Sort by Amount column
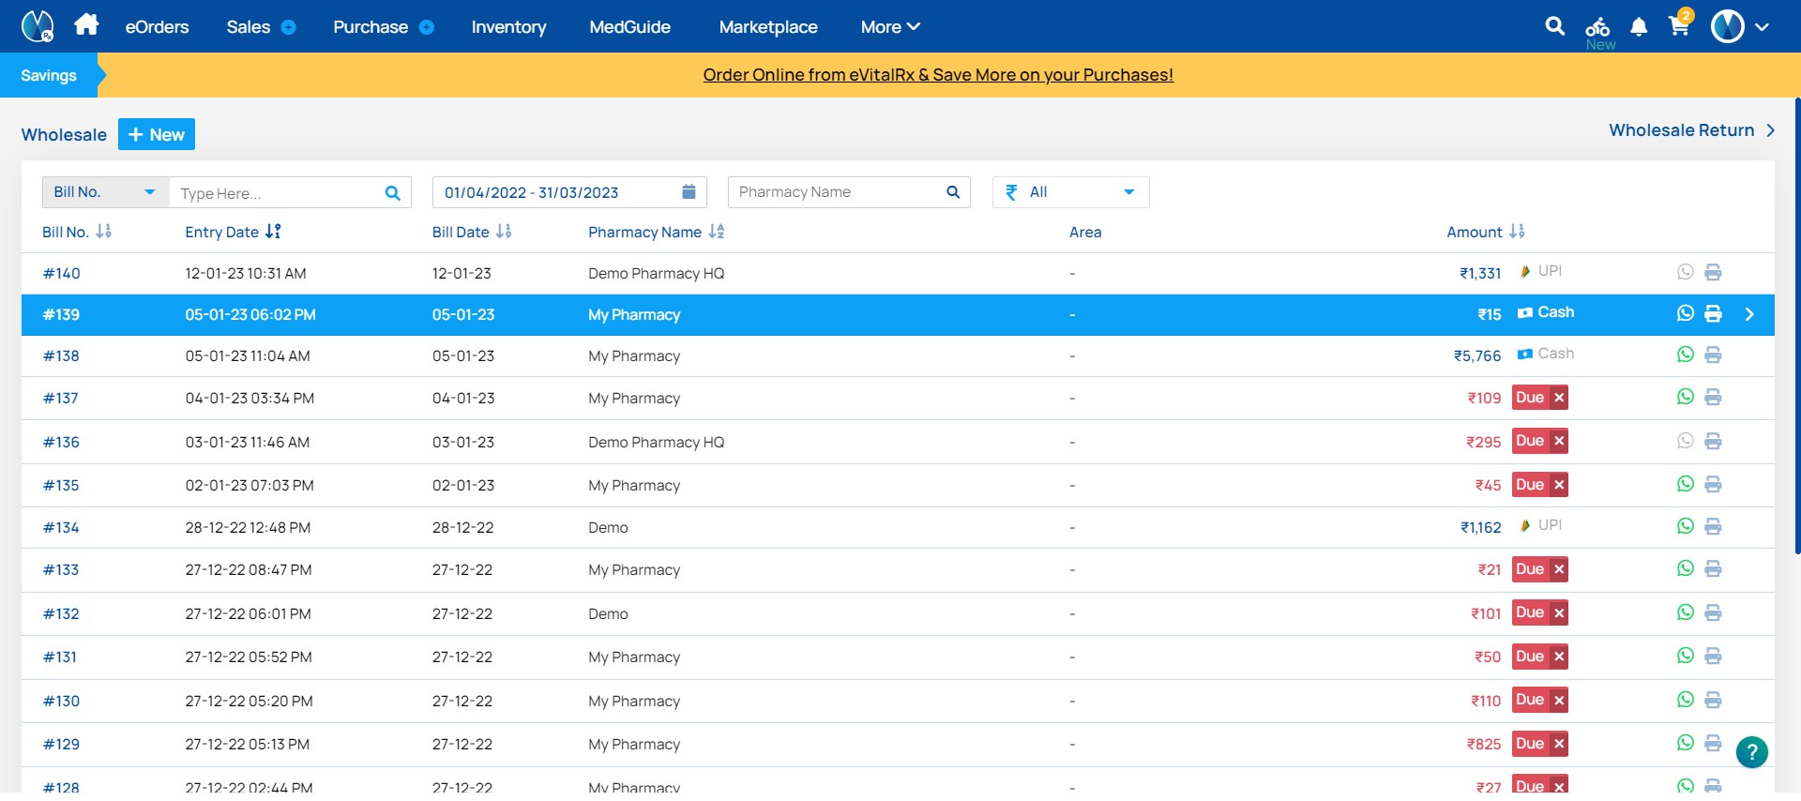The image size is (1801, 801). 1517,231
